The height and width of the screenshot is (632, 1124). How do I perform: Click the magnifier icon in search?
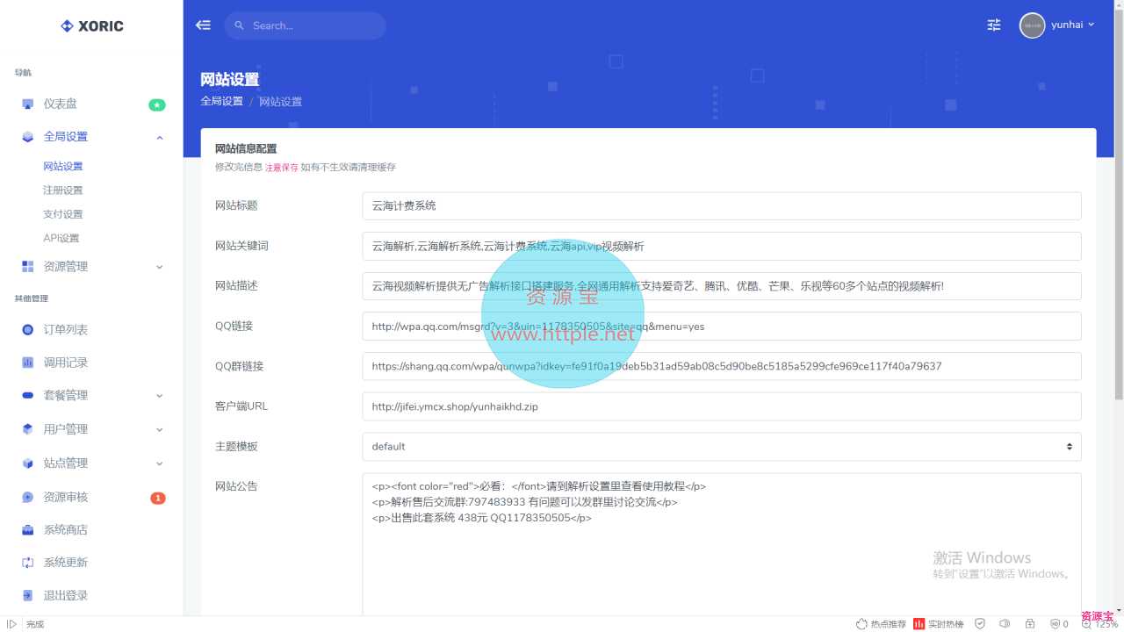coord(239,25)
